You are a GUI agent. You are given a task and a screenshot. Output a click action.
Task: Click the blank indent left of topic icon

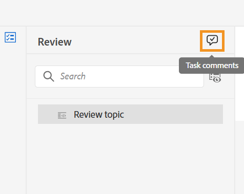[x=48, y=114]
